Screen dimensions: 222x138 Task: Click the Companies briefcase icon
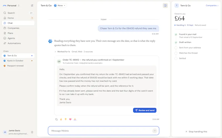click(5, 28)
